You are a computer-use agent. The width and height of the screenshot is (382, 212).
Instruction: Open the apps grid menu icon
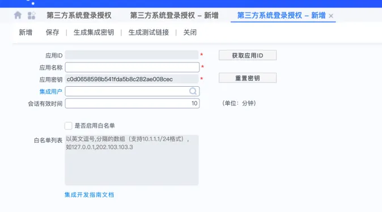pos(31,15)
